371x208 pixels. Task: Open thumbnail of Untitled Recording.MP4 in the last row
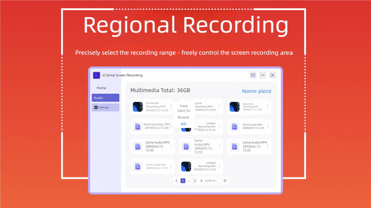[186, 167]
